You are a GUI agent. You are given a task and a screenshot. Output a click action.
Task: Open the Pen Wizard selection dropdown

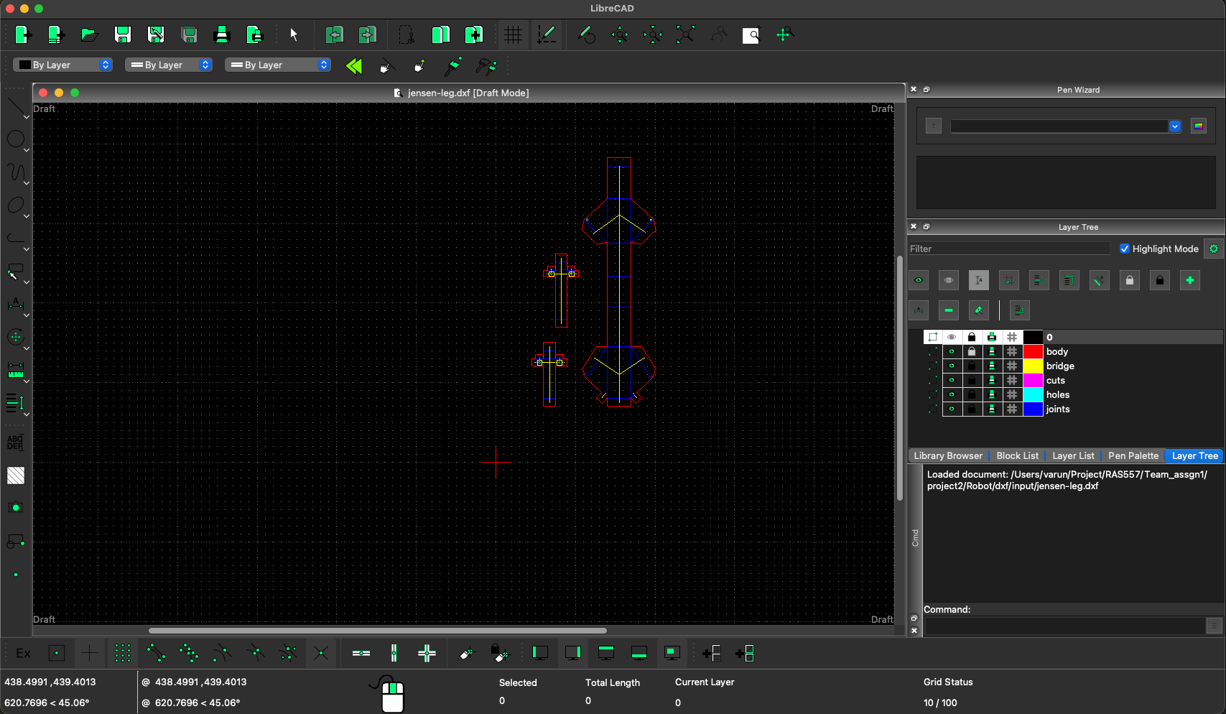click(x=1175, y=126)
